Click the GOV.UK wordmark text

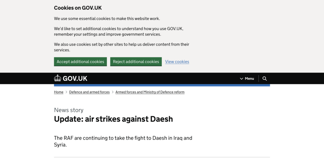75,79
